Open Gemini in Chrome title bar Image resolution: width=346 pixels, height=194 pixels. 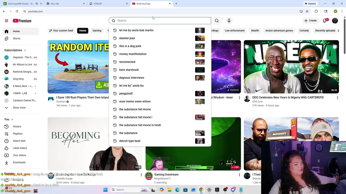coord(310,4)
